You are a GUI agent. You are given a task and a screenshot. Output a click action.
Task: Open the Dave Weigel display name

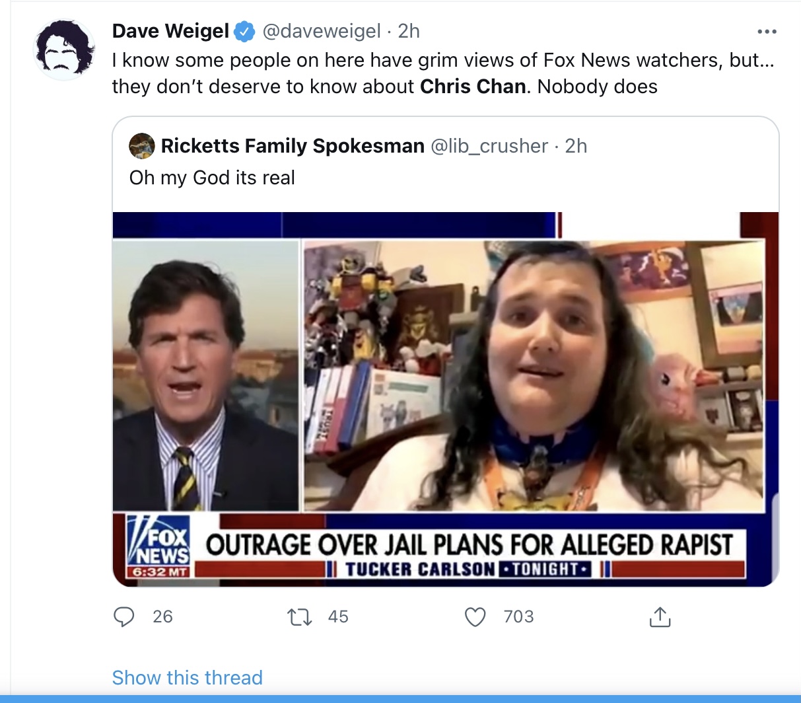(x=171, y=31)
